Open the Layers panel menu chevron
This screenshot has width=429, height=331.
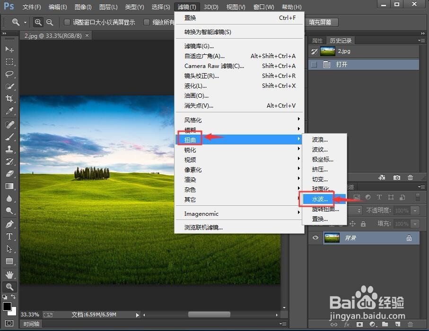(x=421, y=187)
